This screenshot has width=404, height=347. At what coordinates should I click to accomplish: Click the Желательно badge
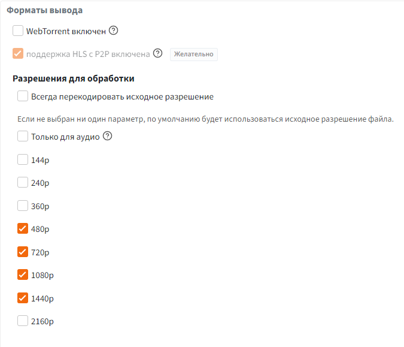[193, 54]
